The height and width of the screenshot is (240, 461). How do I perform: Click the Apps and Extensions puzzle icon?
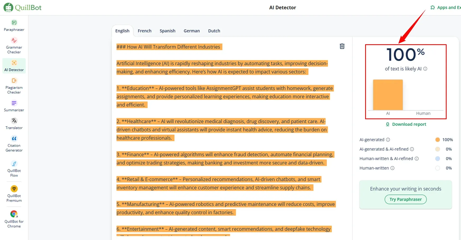pyautogui.click(x=433, y=8)
